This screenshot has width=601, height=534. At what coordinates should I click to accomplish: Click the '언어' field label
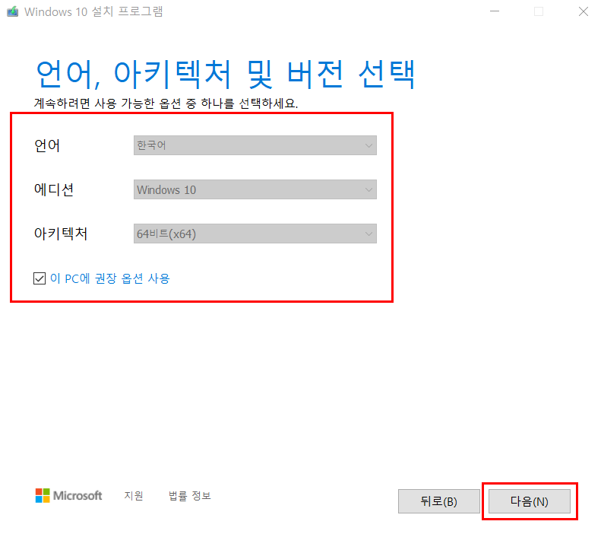pyautogui.click(x=47, y=146)
